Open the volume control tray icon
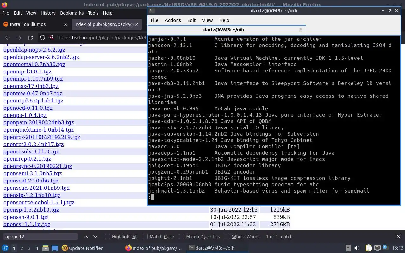 click(x=357, y=248)
